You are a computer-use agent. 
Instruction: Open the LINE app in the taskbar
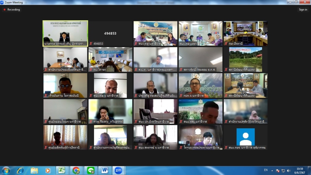[91, 170]
